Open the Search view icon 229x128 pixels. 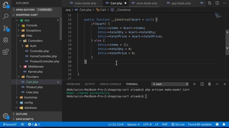click(x=6, y=16)
